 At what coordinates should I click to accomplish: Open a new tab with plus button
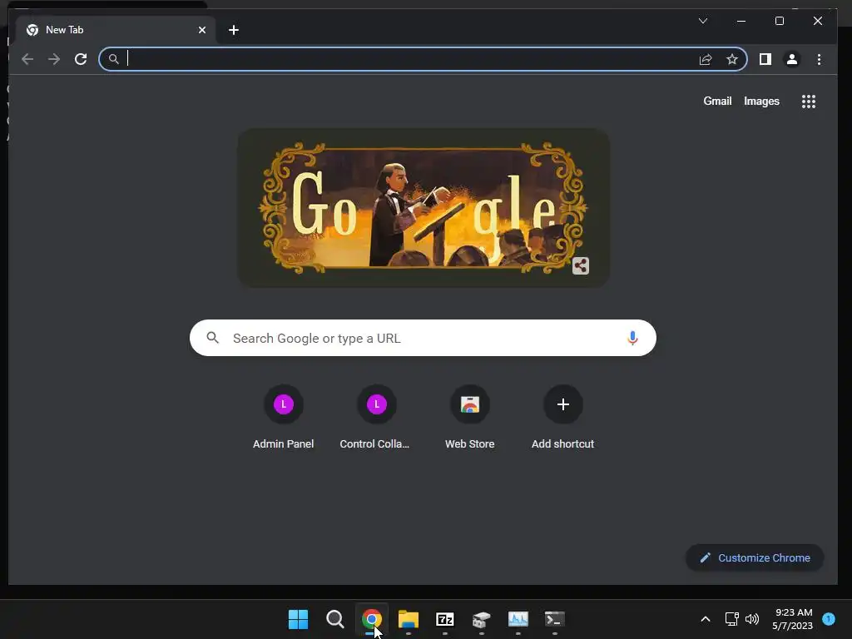[234, 30]
